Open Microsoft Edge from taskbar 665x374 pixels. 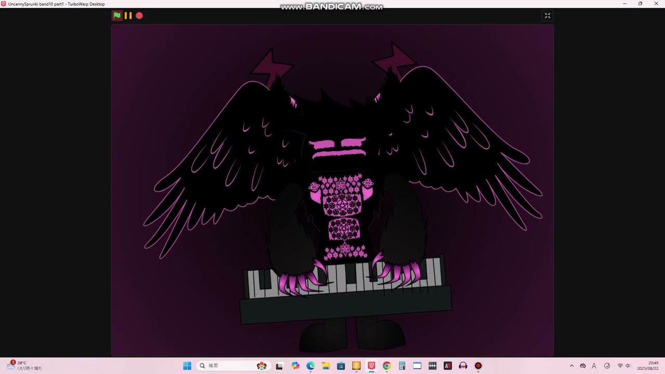pyautogui.click(x=311, y=366)
